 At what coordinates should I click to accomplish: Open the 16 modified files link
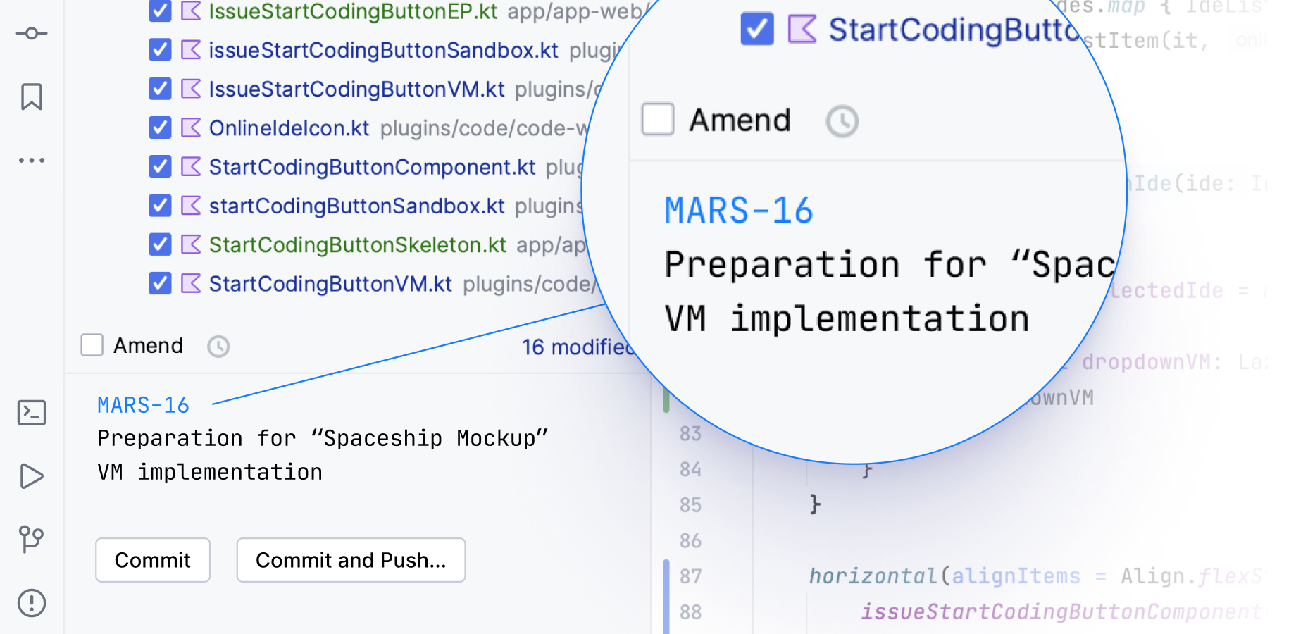(578, 347)
